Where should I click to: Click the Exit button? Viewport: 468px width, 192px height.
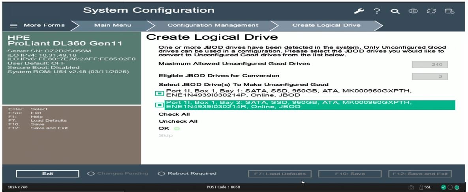click(x=47, y=174)
